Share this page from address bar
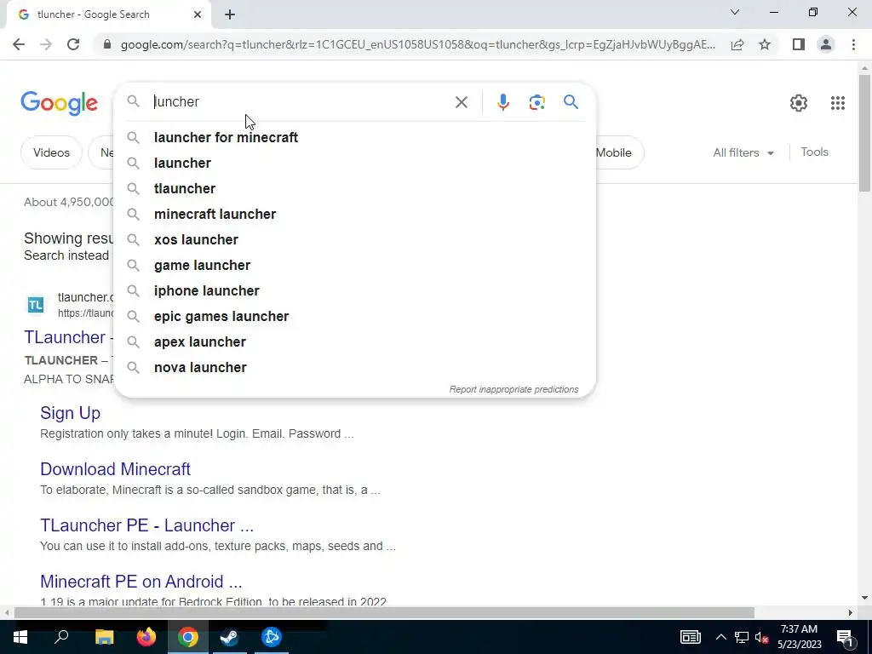 click(x=737, y=44)
